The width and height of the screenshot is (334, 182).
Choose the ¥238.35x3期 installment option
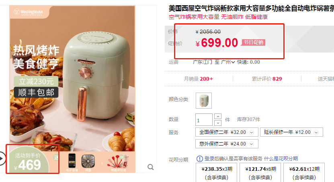click(216, 173)
